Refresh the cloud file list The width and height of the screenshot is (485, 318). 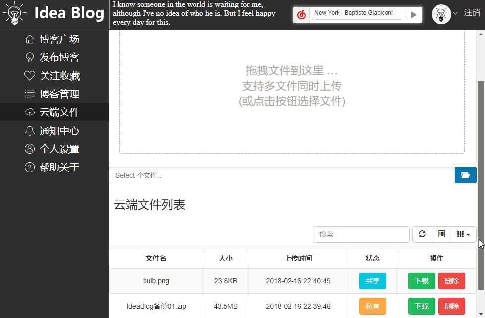point(422,234)
